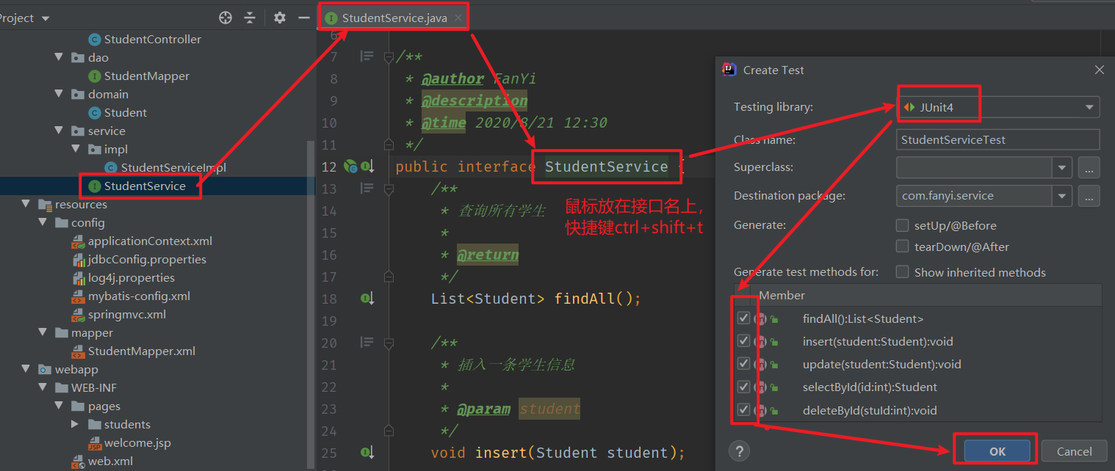Open help for Create Test dialog
1115x471 pixels.
[740, 451]
